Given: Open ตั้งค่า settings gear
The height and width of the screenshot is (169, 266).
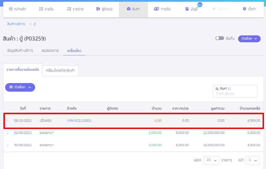Looking at the screenshot, I should 244,9.
